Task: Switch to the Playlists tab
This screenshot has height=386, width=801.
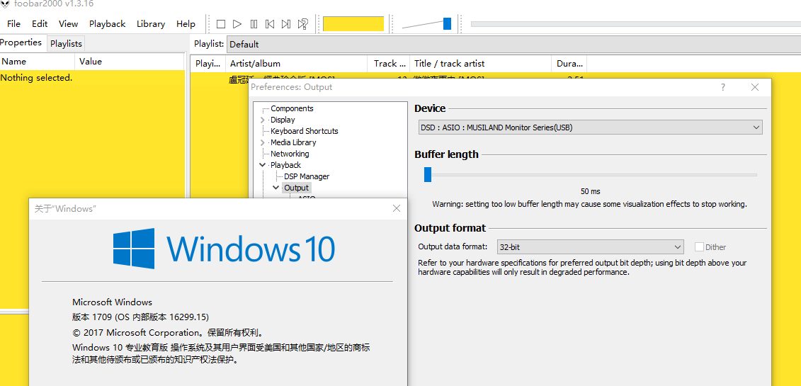Action: tap(66, 43)
